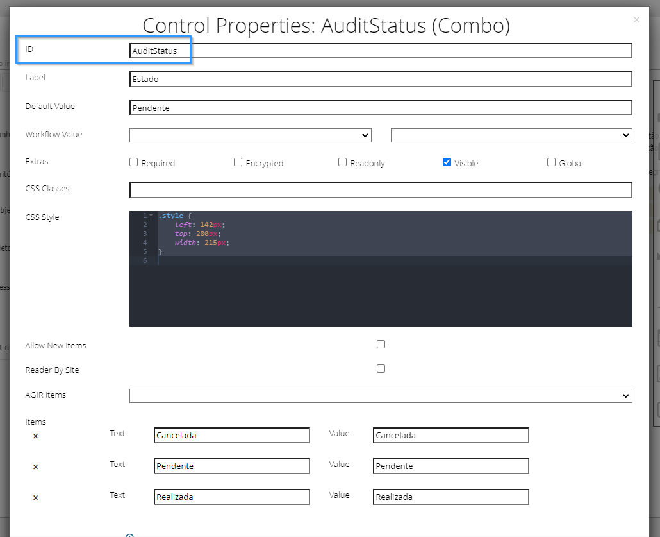Open the second Workflow Value dropdown
660x537 pixels.
coord(511,135)
